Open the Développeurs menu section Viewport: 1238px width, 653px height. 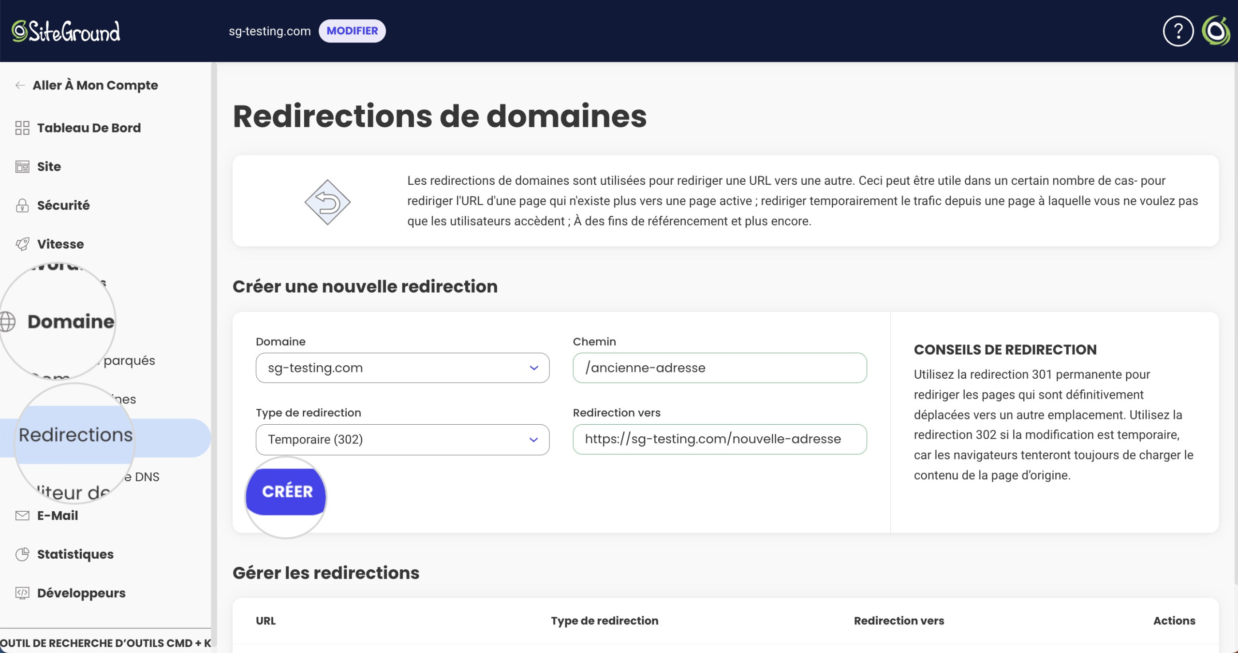(x=81, y=593)
